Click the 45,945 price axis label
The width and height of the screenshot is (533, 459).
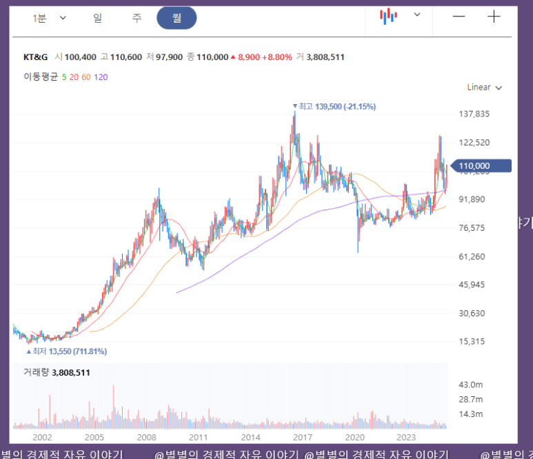(x=472, y=285)
